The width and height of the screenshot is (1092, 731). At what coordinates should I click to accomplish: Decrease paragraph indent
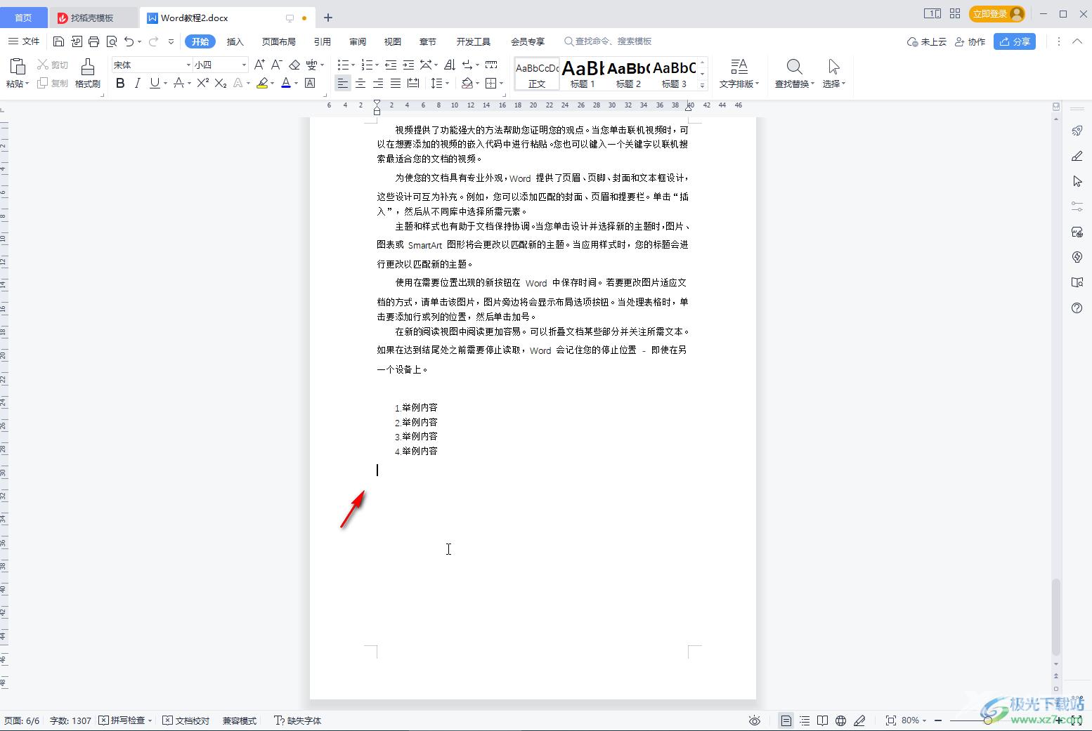point(391,65)
